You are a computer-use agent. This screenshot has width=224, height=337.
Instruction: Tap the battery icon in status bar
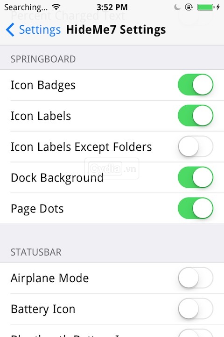pos(206,7)
